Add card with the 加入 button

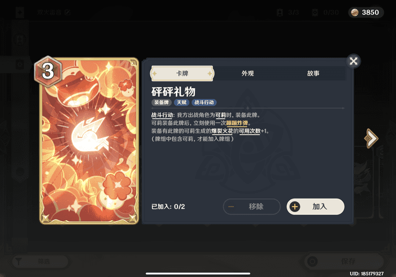(315, 207)
